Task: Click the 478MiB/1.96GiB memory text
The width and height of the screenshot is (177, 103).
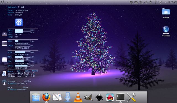Action: [x=22, y=43]
